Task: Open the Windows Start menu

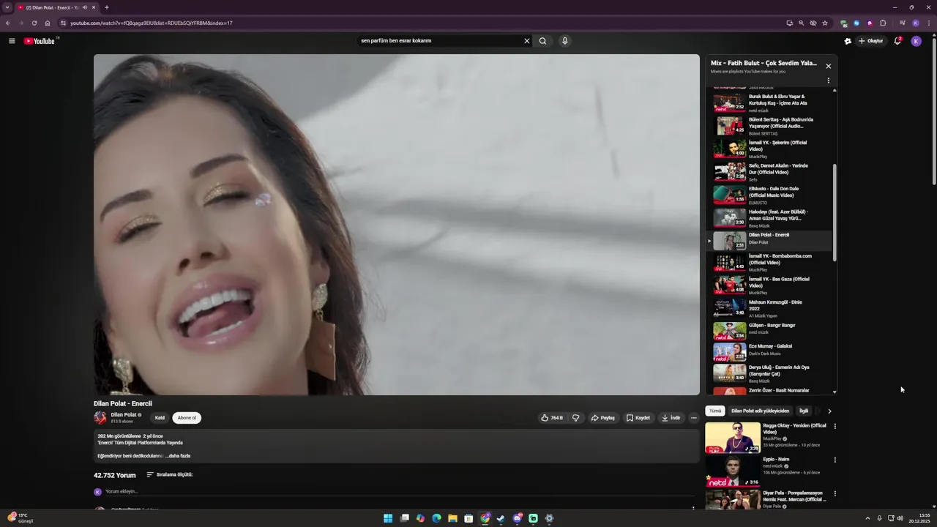Action: click(388, 518)
